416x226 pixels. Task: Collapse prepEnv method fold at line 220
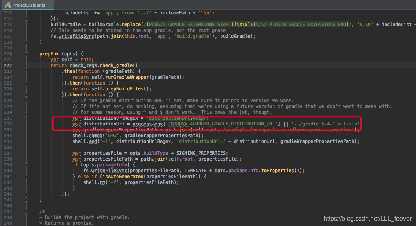pos(26,54)
